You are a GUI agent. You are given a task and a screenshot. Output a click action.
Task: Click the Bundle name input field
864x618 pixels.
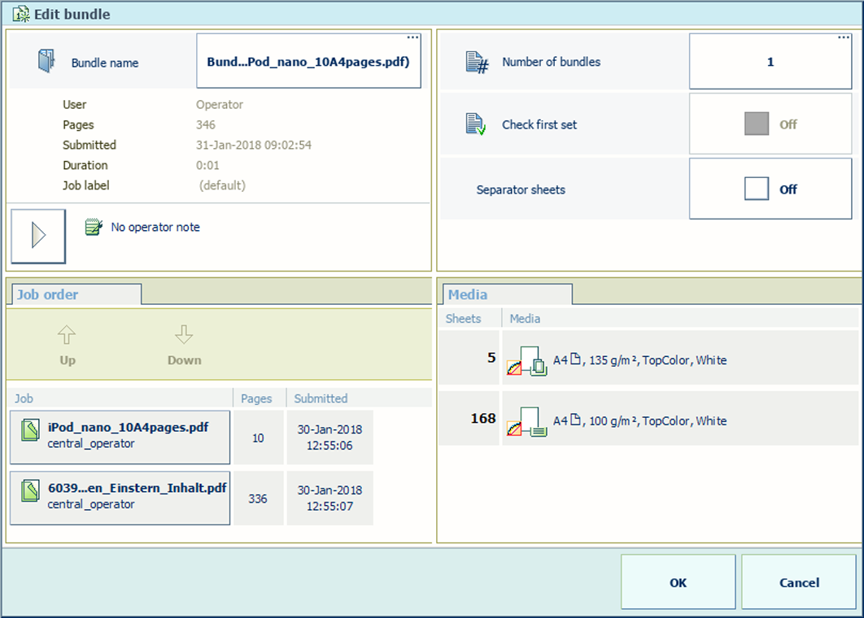click(x=308, y=62)
